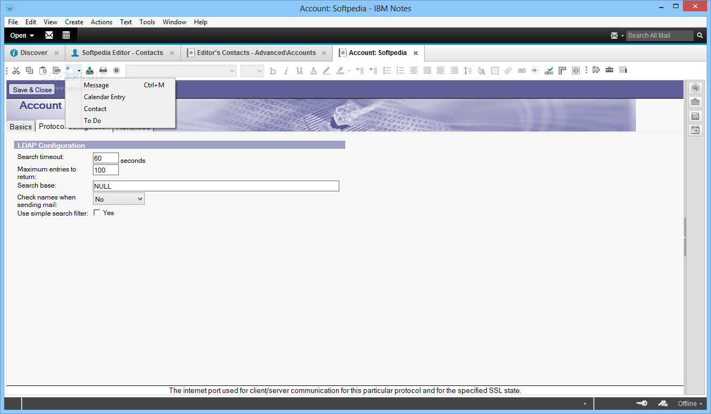Switch to the Basics tab

[21, 127]
